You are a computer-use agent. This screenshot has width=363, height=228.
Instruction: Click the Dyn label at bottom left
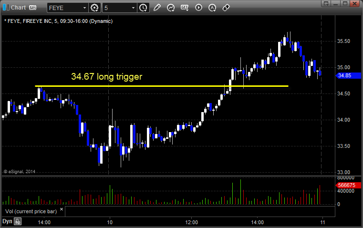pos(7,221)
